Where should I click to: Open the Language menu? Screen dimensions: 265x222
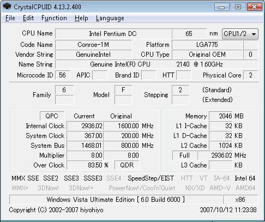110,18
